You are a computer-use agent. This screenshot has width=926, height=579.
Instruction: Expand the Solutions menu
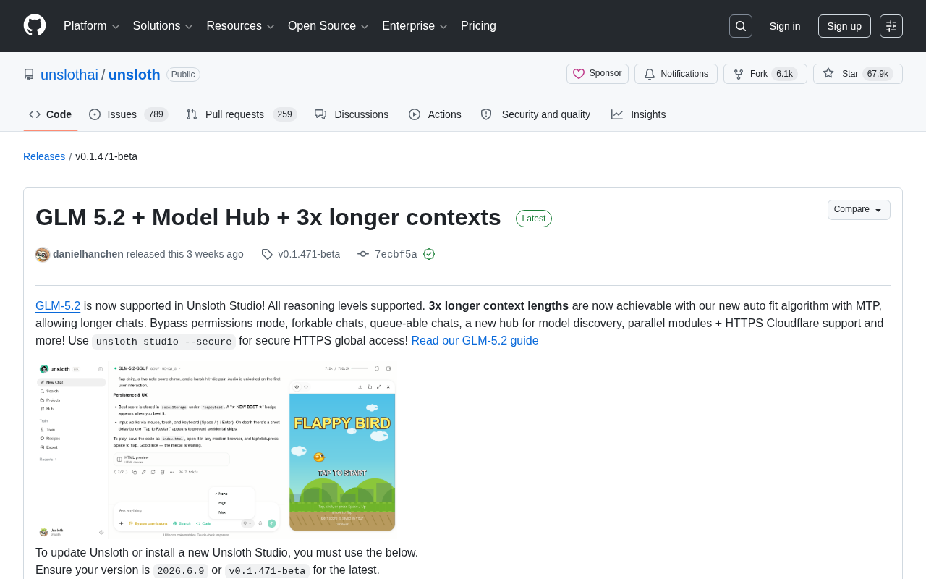[163, 26]
